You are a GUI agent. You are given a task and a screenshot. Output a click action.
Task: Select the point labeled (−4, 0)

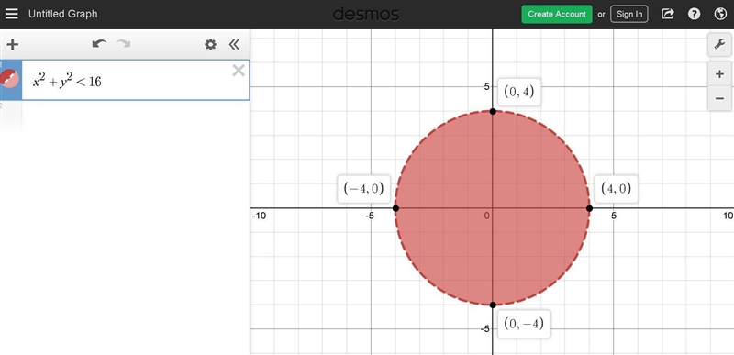(396, 208)
